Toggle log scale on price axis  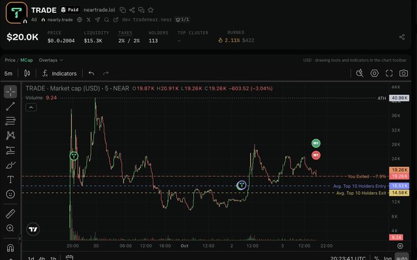(x=388, y=258)
